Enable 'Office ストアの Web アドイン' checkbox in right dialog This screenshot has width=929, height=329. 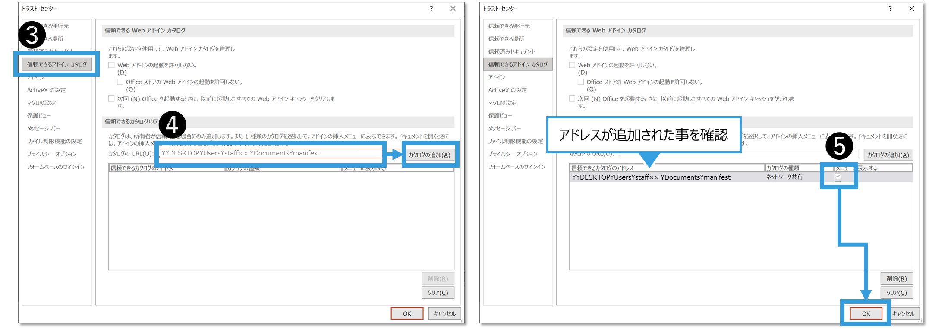[581, 82]
